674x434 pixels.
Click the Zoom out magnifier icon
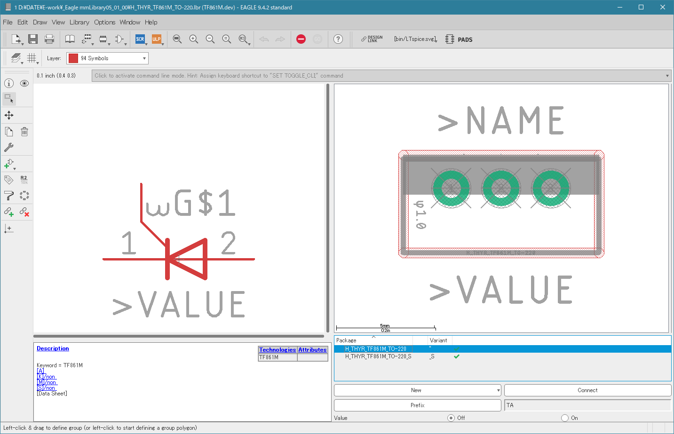pos(210,39)
